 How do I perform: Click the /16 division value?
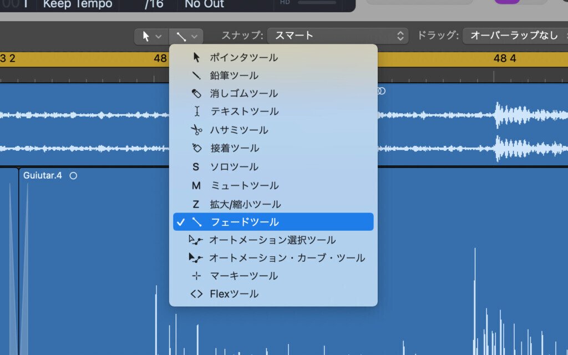(x=154, y=4)
